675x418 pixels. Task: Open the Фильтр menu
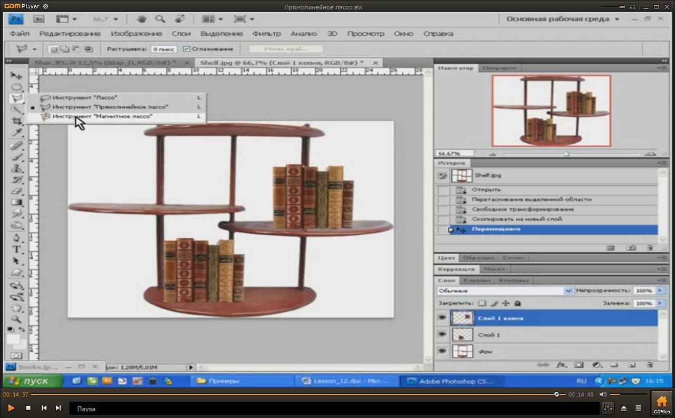click(266, 34)
